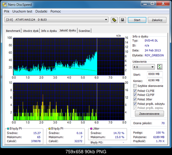Open Zaawansowane settings button
This screenshot has width=172, height=155.
tap(149, 114)
